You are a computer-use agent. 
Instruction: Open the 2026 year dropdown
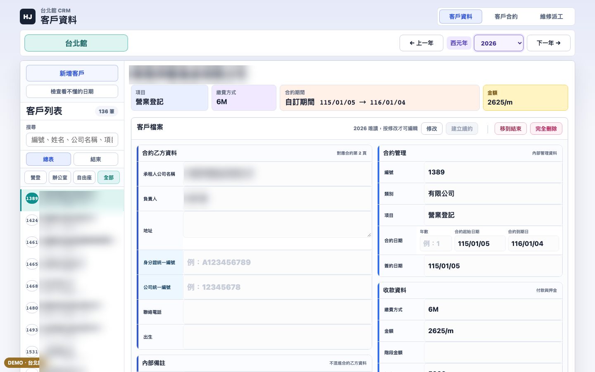click(x=499, y=43)
